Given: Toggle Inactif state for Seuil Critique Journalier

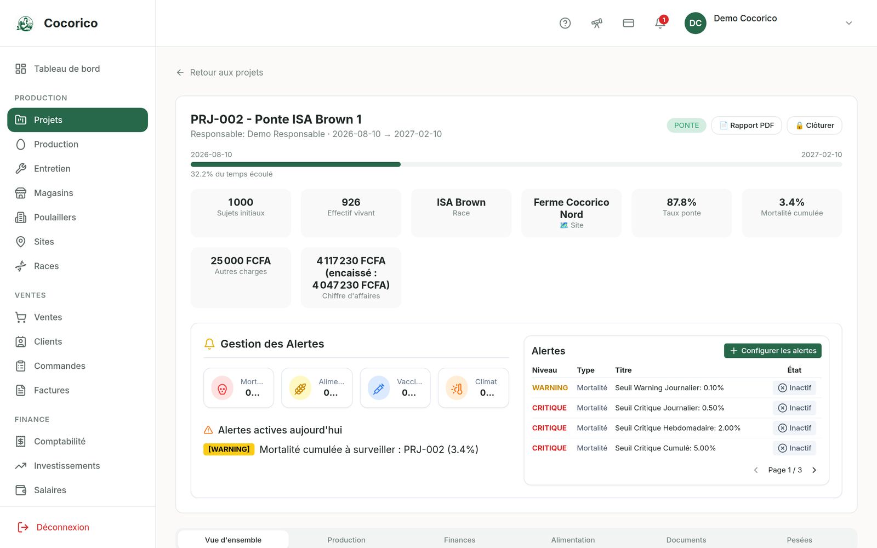Looking at the screenshot, I should tap(795, 408).
